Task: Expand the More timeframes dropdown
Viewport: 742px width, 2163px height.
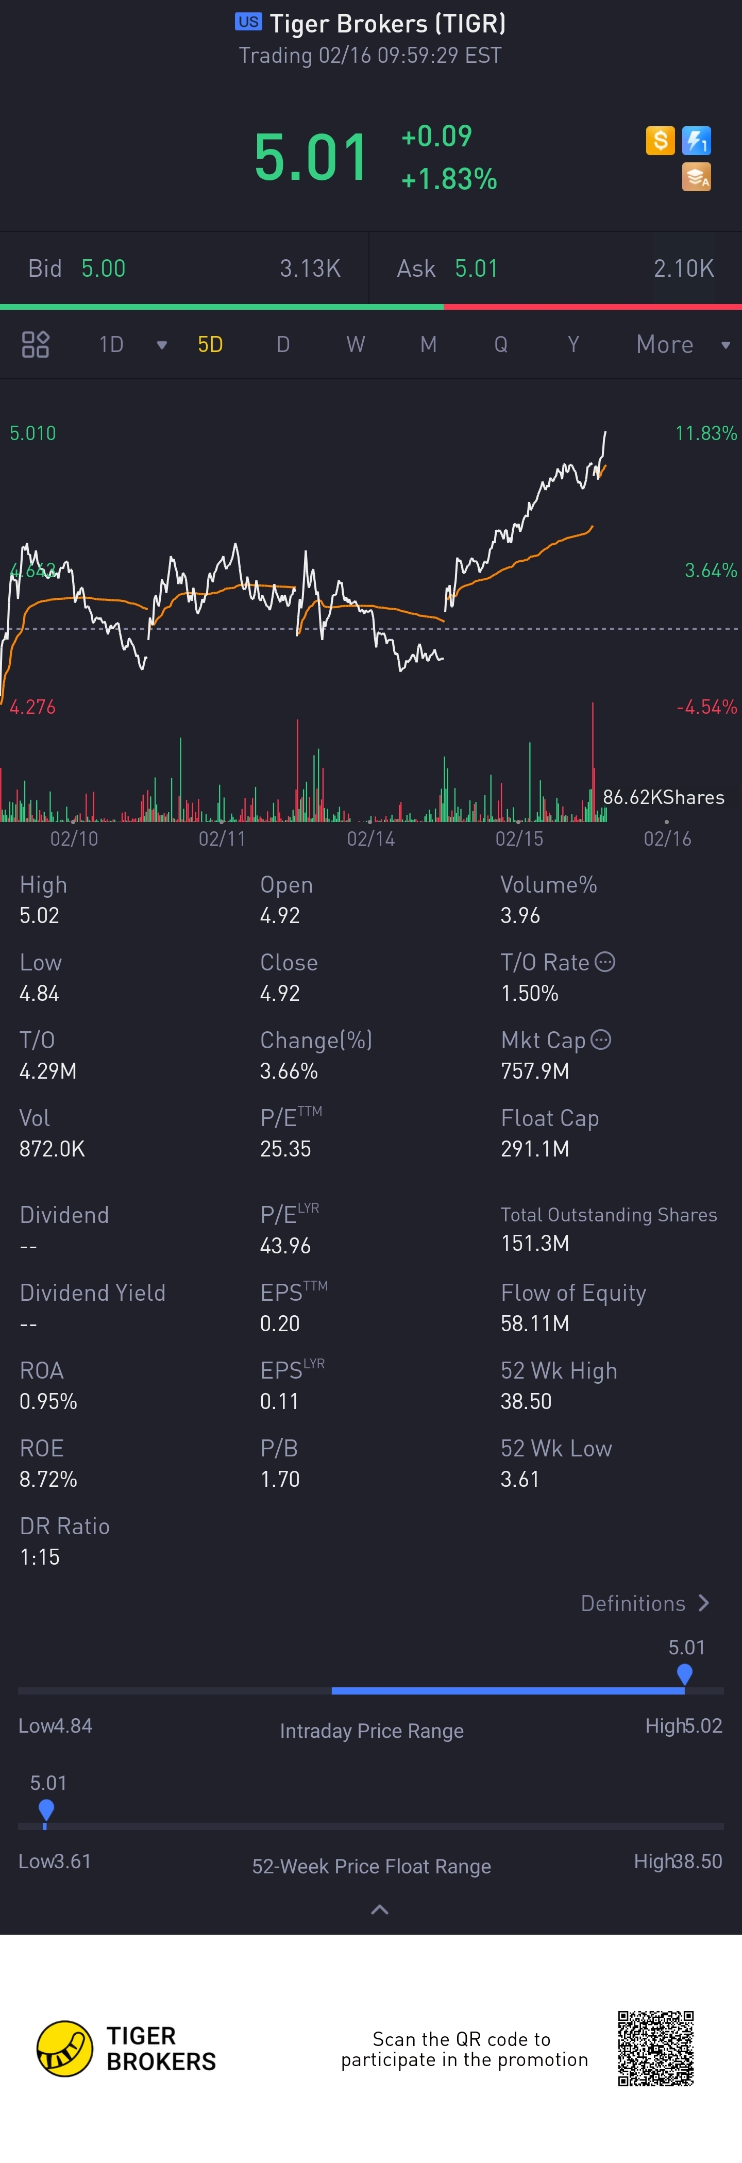Action: 725,345
